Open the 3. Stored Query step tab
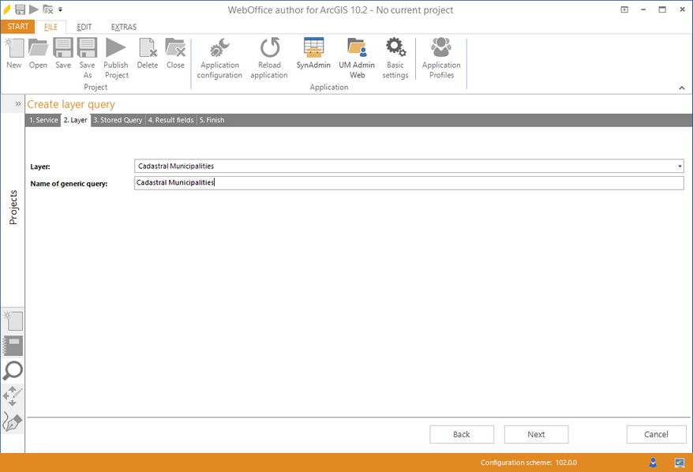 point(118,120)
